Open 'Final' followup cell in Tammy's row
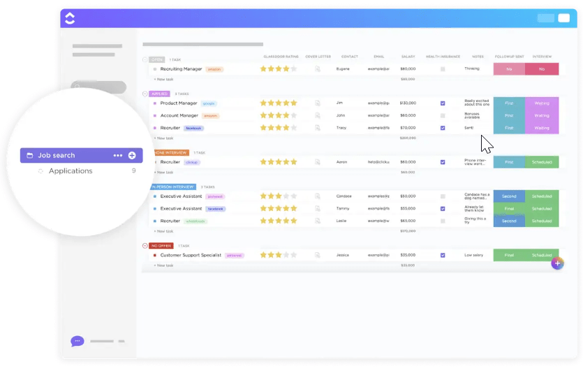The height and width of the screenshot is (371, 583). [509, 208]
